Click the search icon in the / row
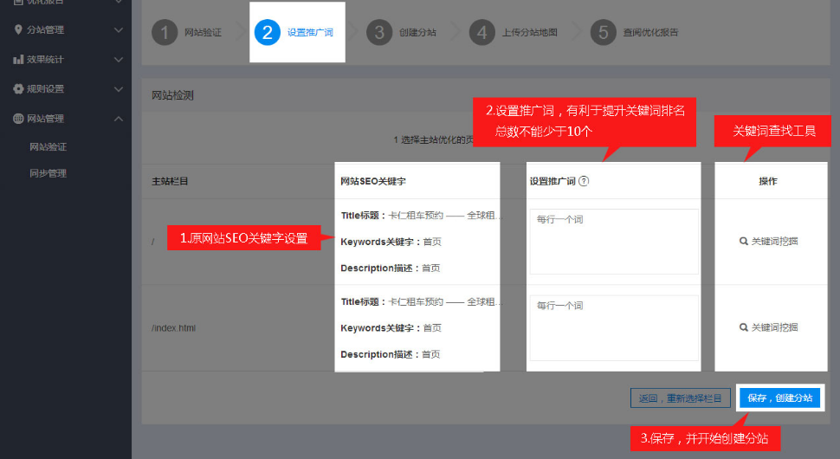This screenshot has width=840, height=459. 744,241
